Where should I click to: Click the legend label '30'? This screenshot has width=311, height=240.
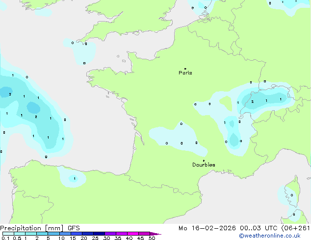point(106,238)
